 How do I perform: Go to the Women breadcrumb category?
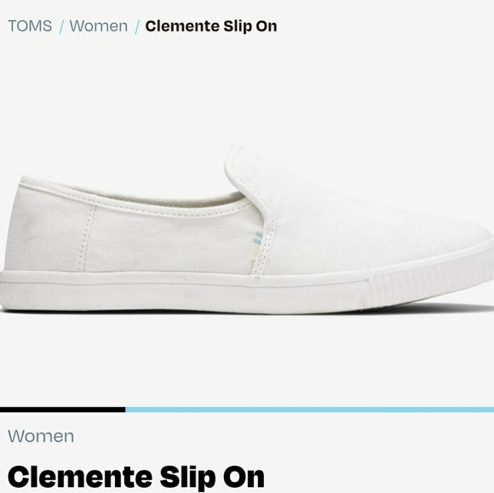[x=99, y=26]
